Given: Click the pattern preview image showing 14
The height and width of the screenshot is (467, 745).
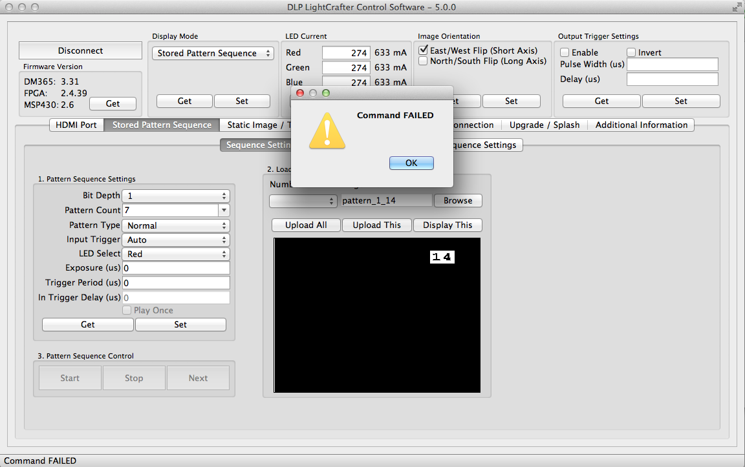Looking at the screenshot, I should pyautogui.click(x=377, y=315).
